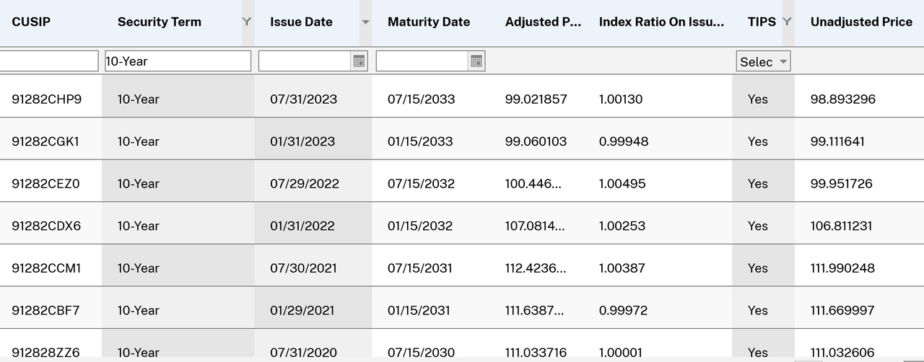
Task: Click the Issue Date filter input
Action: pyautogui.click(x=305, y=61)
